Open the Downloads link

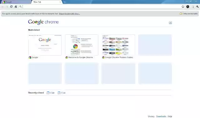coord(161,116)
